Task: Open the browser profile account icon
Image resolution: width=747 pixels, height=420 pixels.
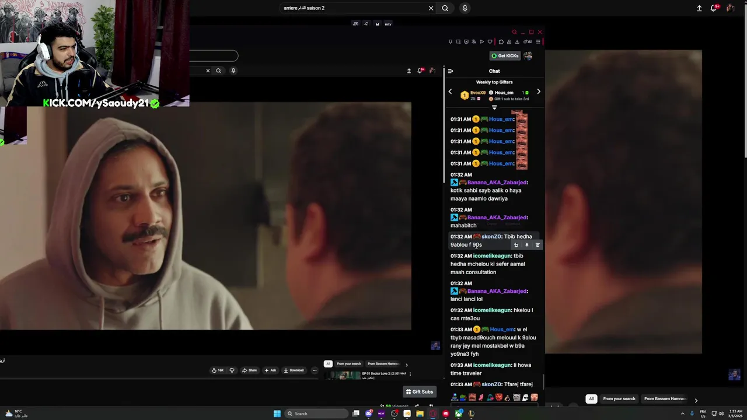Action: pyautogui.click(x=509, y=41)
